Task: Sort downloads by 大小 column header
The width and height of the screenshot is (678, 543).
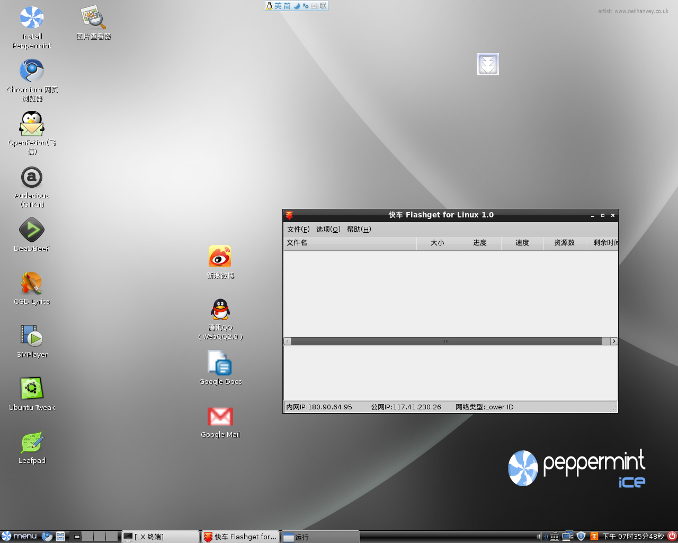Action: click(x=438, y=243)
